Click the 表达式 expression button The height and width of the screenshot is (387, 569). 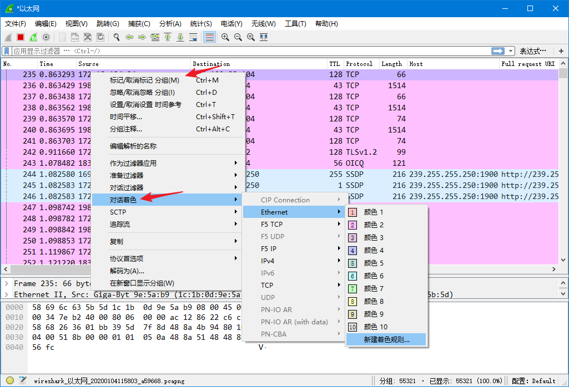tap(532, 51)
